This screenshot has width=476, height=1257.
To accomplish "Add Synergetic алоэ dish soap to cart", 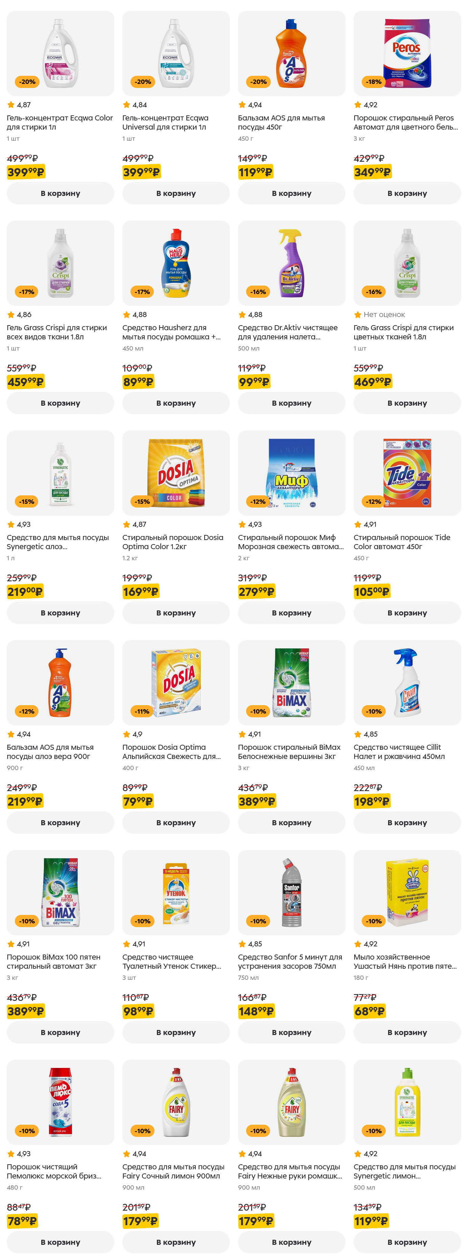I will click(60, 613).
